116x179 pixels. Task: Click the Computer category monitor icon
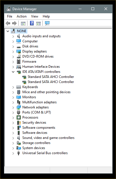pos(19,41)
